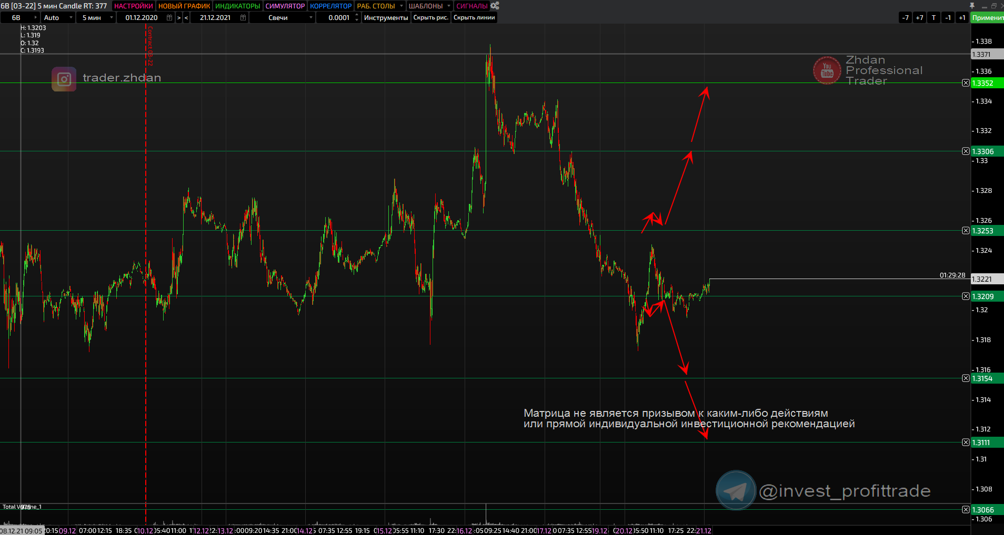Shift chart forward with the +1 button

[x=962, y=18]
